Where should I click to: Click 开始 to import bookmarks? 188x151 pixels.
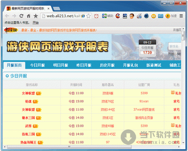pyautogui.click(x=35, y=23)
